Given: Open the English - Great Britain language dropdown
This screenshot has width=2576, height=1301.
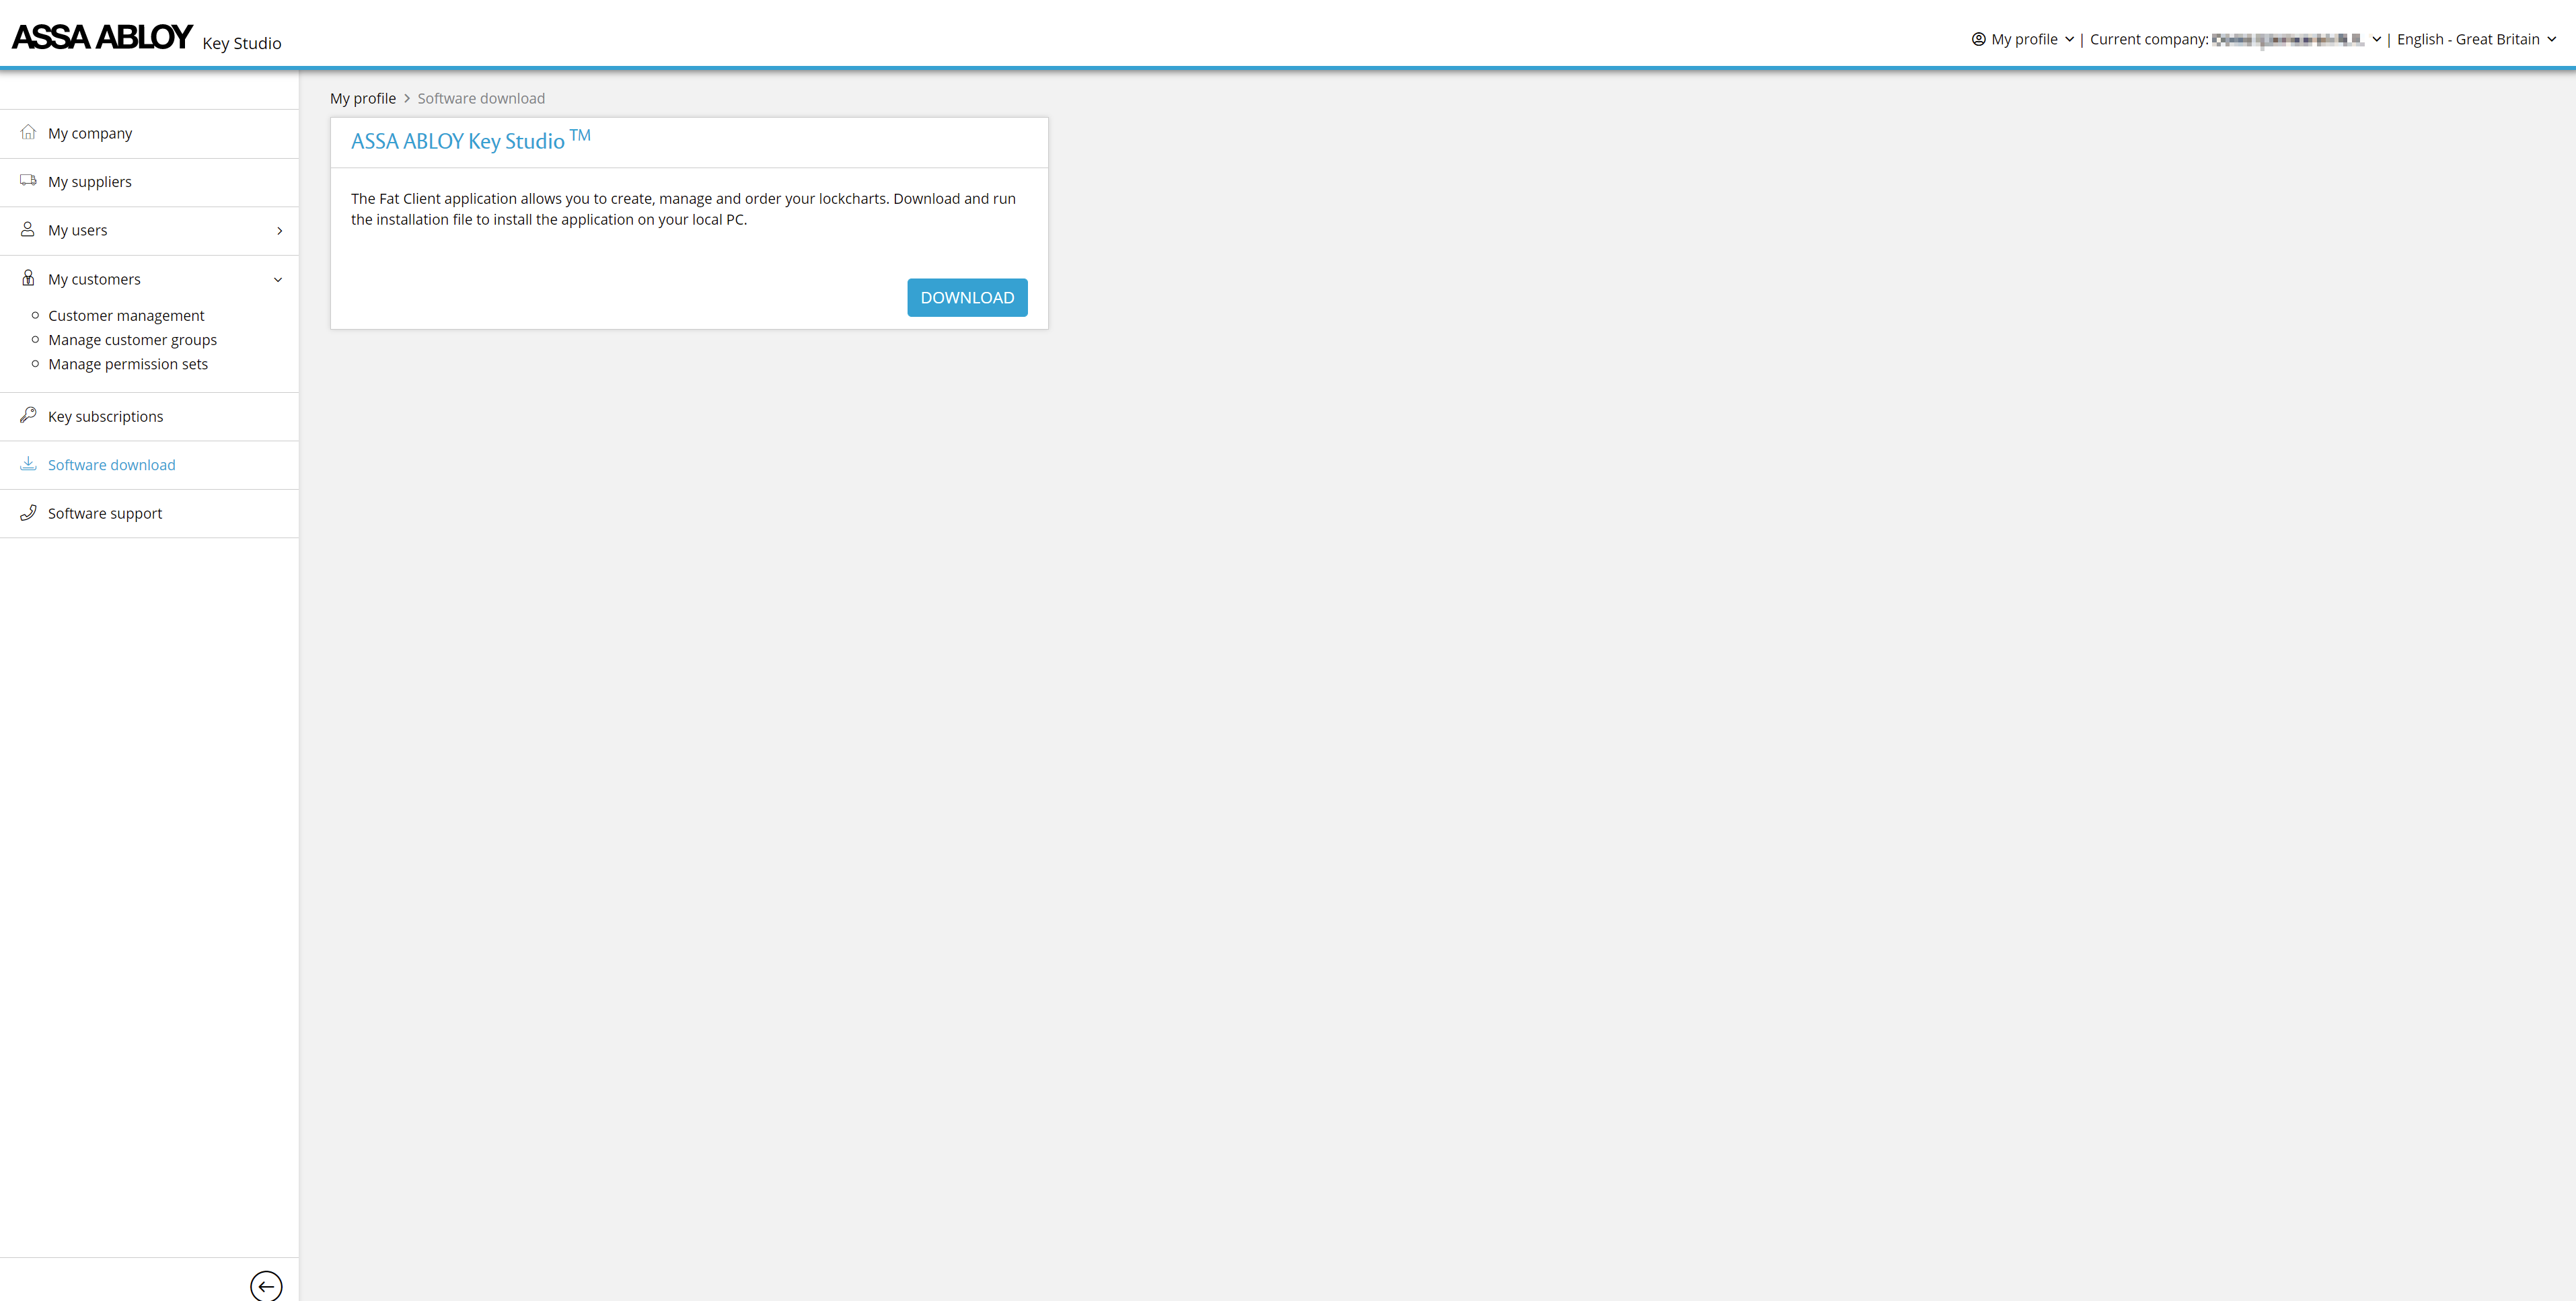Looking at the screenshot, I should pos(2476,39).
